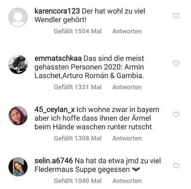View likes via 'Gefällt 1308 Mal'
191x189 pixels.
point(78,138)
